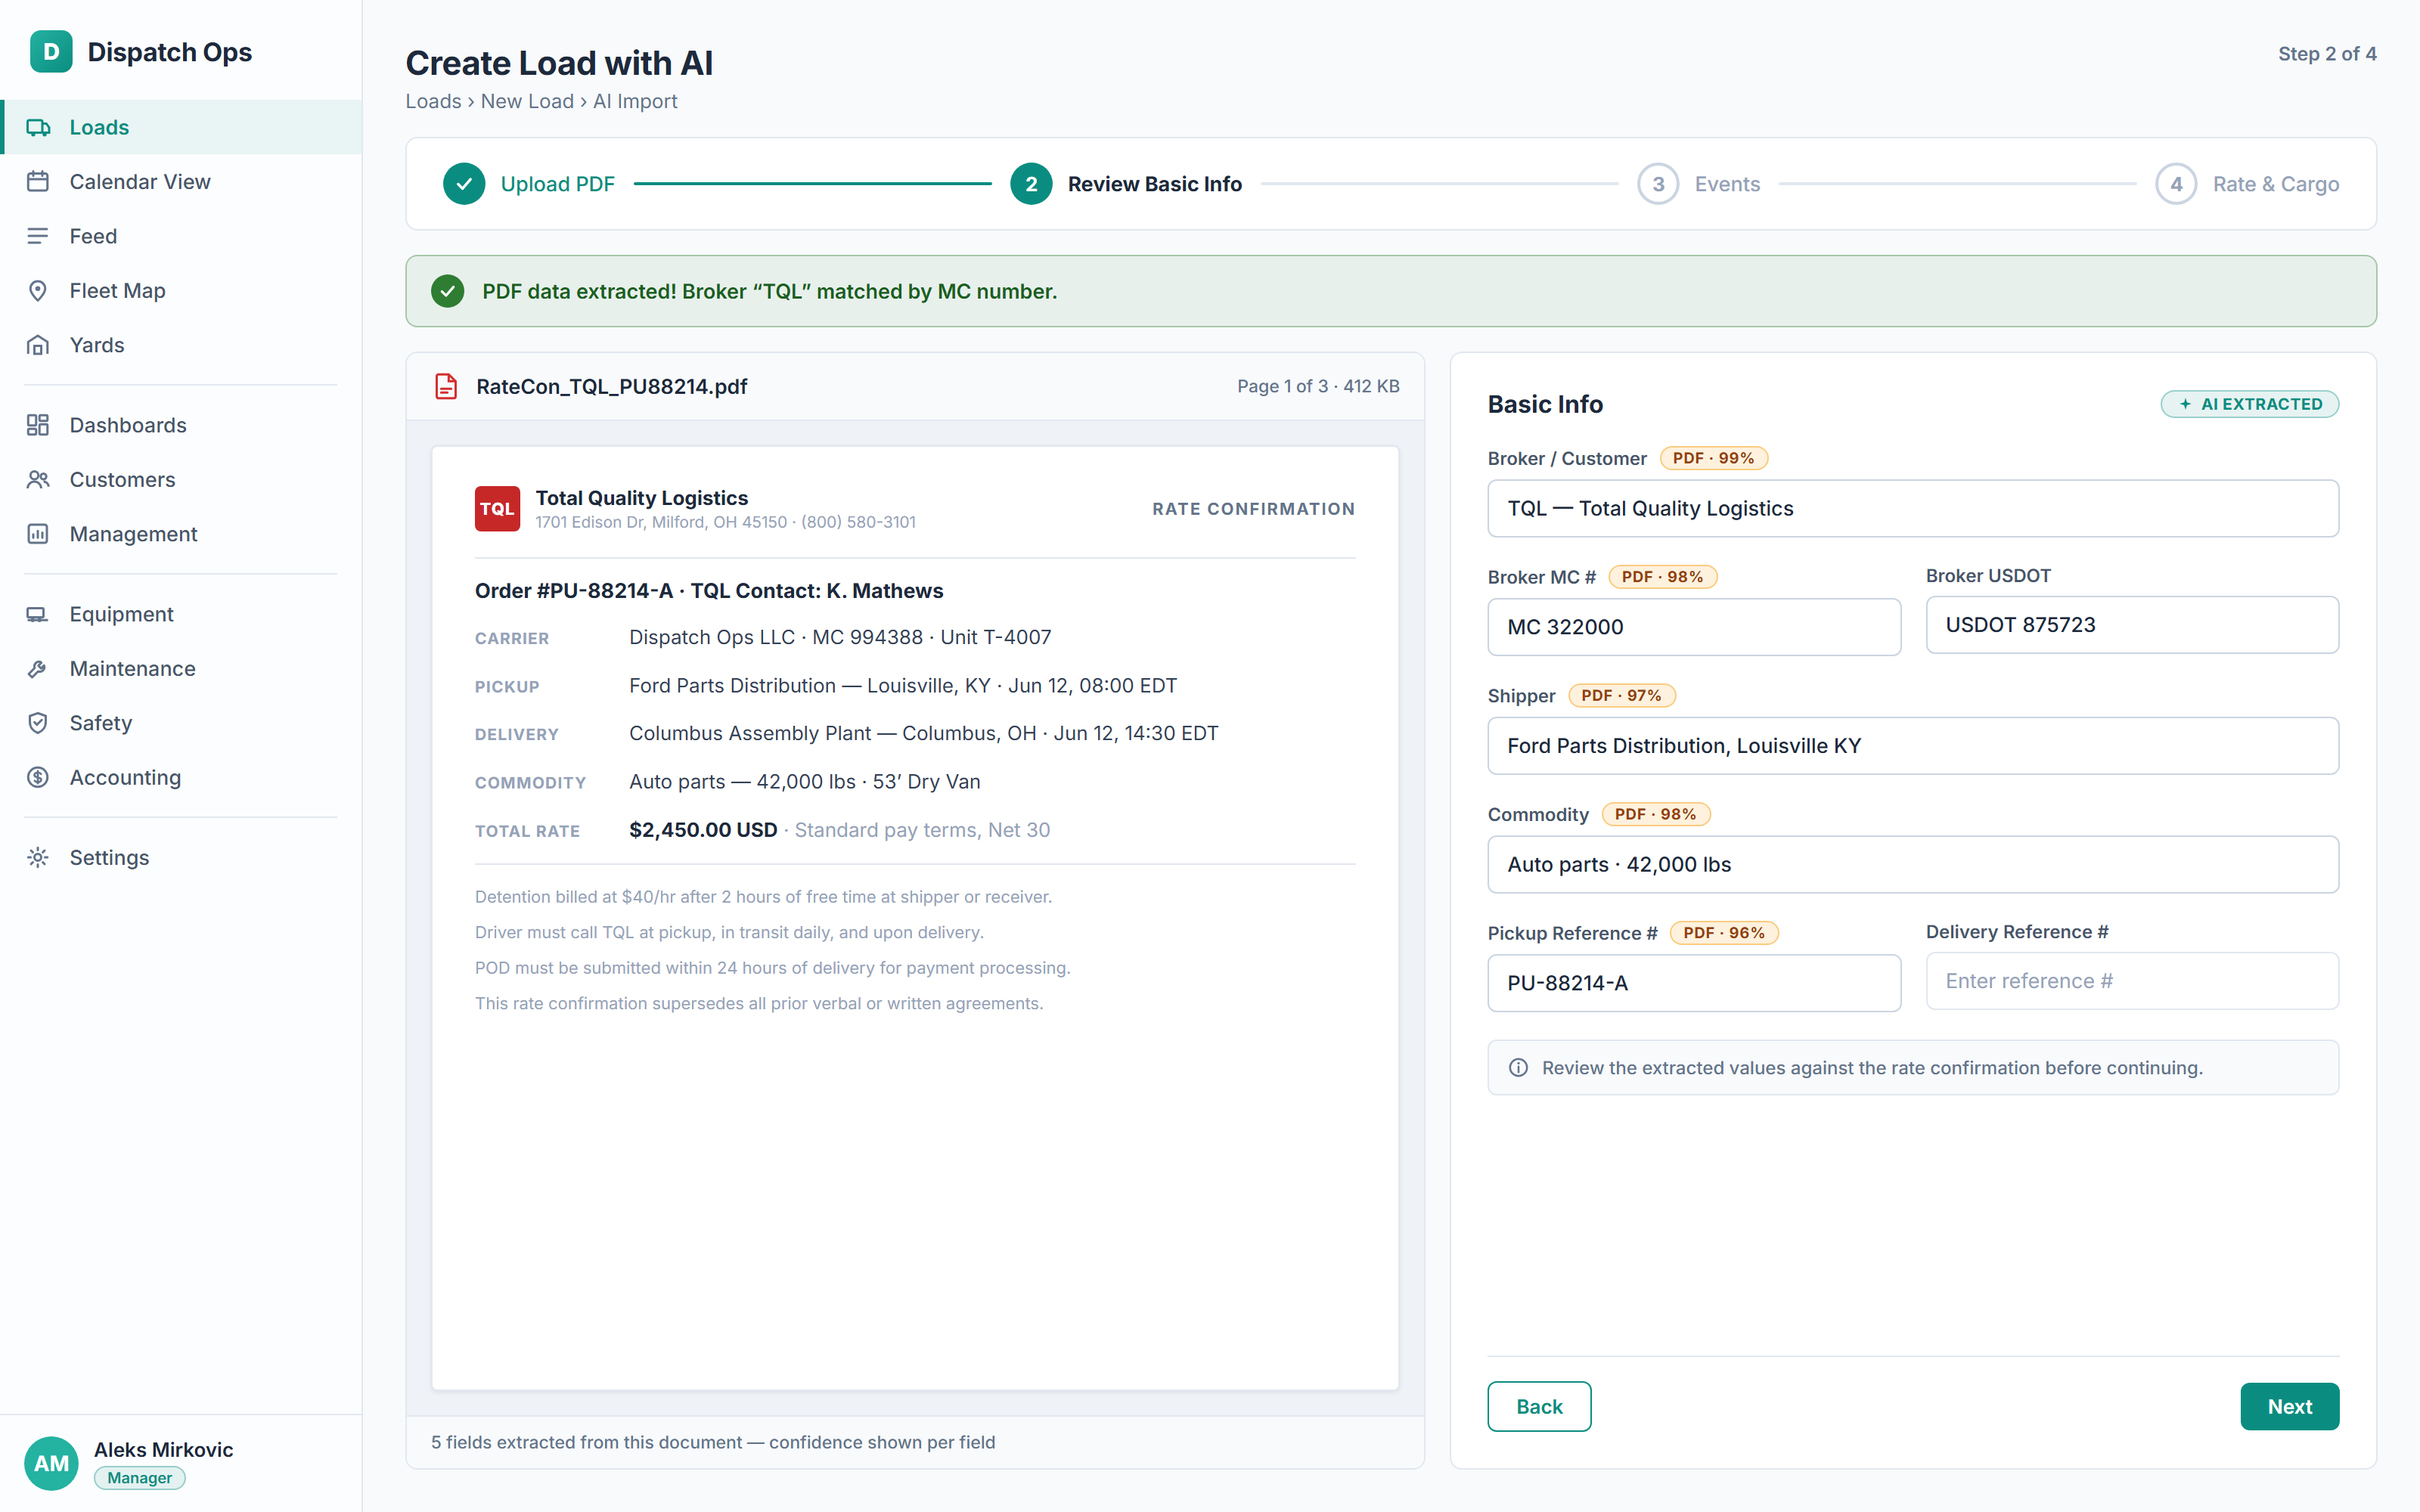Click the Management chart icon
This screenshot has height=1512, width=2420.
point(38,534)
